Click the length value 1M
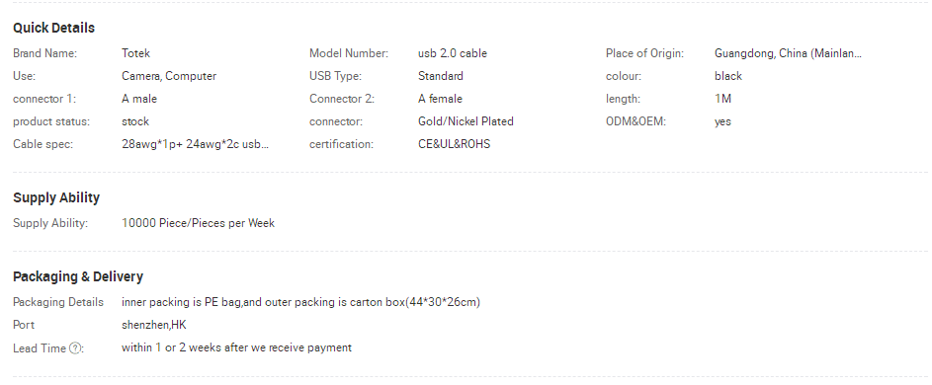The image size is (932, 385). click(722, 99)
